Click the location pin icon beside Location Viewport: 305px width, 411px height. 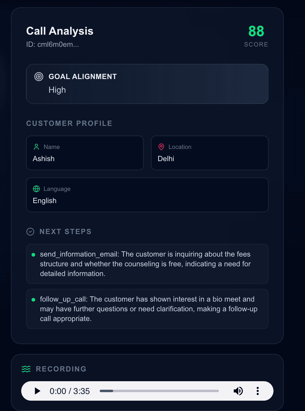[x=161, y=147]
